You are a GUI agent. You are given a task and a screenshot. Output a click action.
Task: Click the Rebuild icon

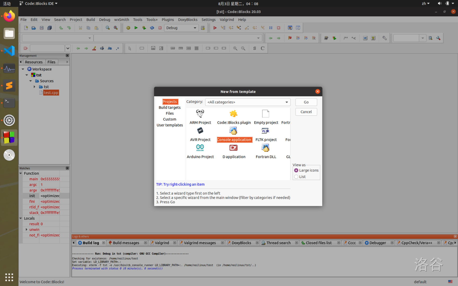pyautogui.click(x=152, y=28)
